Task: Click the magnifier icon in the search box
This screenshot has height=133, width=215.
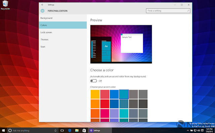Action: point(188,11)
